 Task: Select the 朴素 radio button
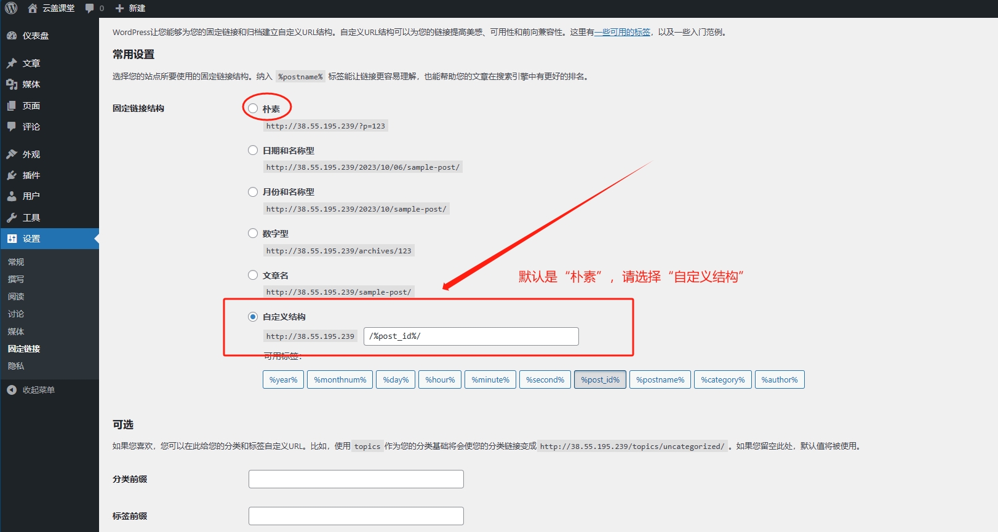[253, 108]
